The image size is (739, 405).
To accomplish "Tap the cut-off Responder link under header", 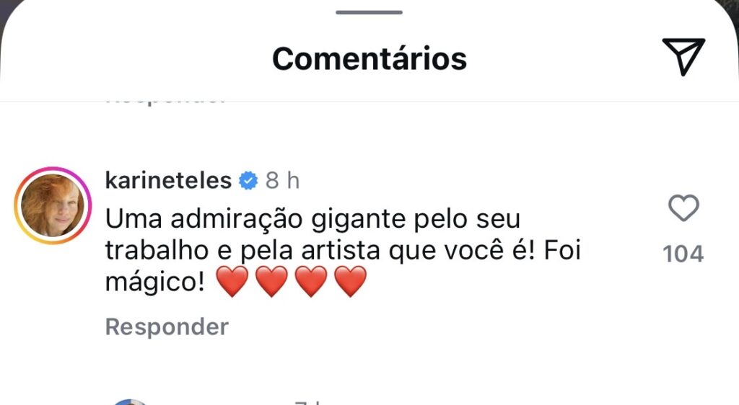I will pyautogui.click(x=167, y=100).
